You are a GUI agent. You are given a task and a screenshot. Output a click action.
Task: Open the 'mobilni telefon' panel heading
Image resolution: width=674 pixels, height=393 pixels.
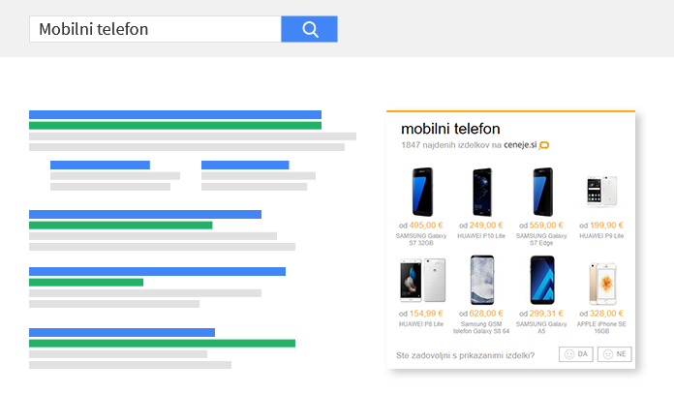(x=450, y=128)
